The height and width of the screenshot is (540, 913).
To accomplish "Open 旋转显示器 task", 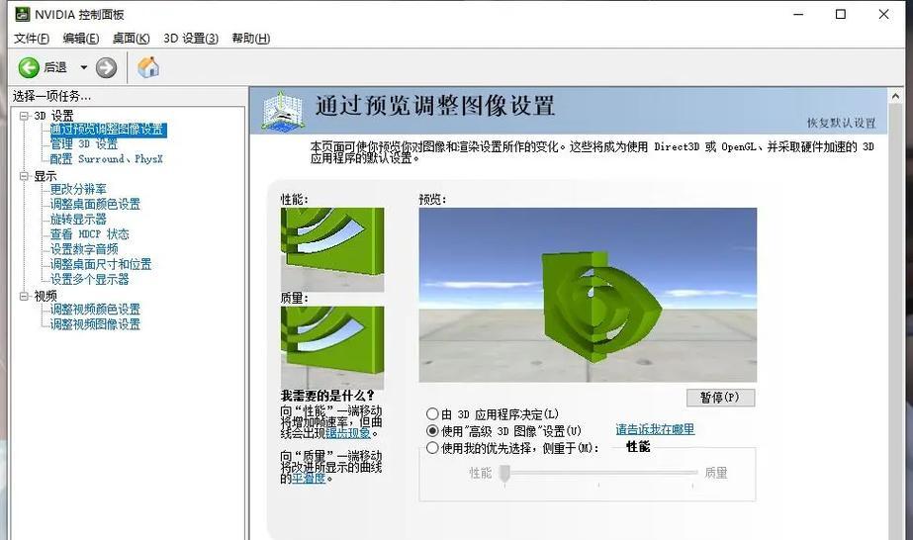I will coord(78,220).
